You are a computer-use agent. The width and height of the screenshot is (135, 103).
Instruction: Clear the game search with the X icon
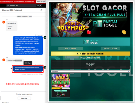point(129,72)
